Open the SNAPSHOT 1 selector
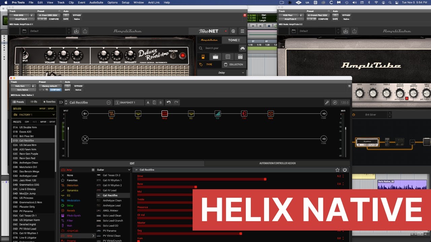 click(x=129, y=103)
